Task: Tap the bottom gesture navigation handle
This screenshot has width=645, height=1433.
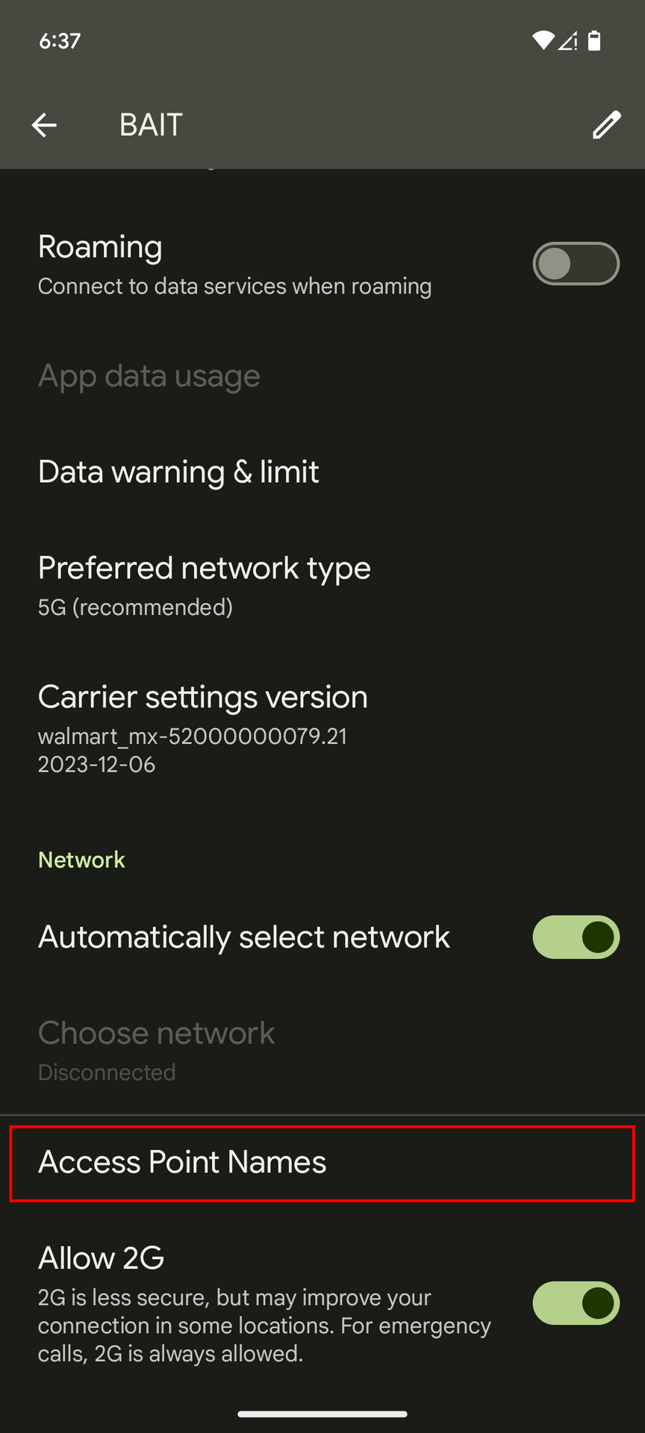Action: [x=322, y=1414]
